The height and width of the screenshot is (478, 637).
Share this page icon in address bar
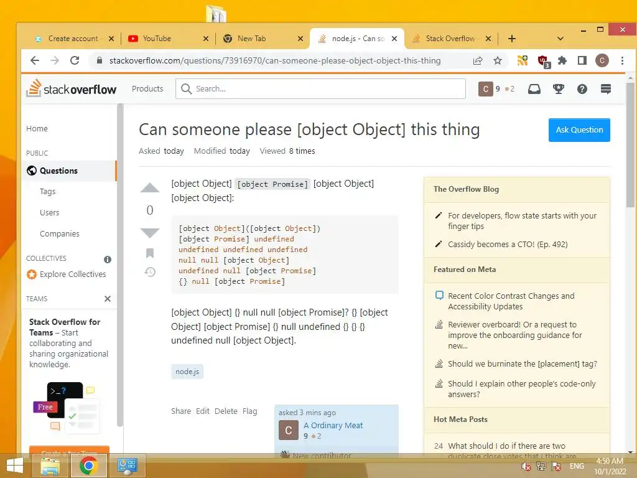coord(478,60)
